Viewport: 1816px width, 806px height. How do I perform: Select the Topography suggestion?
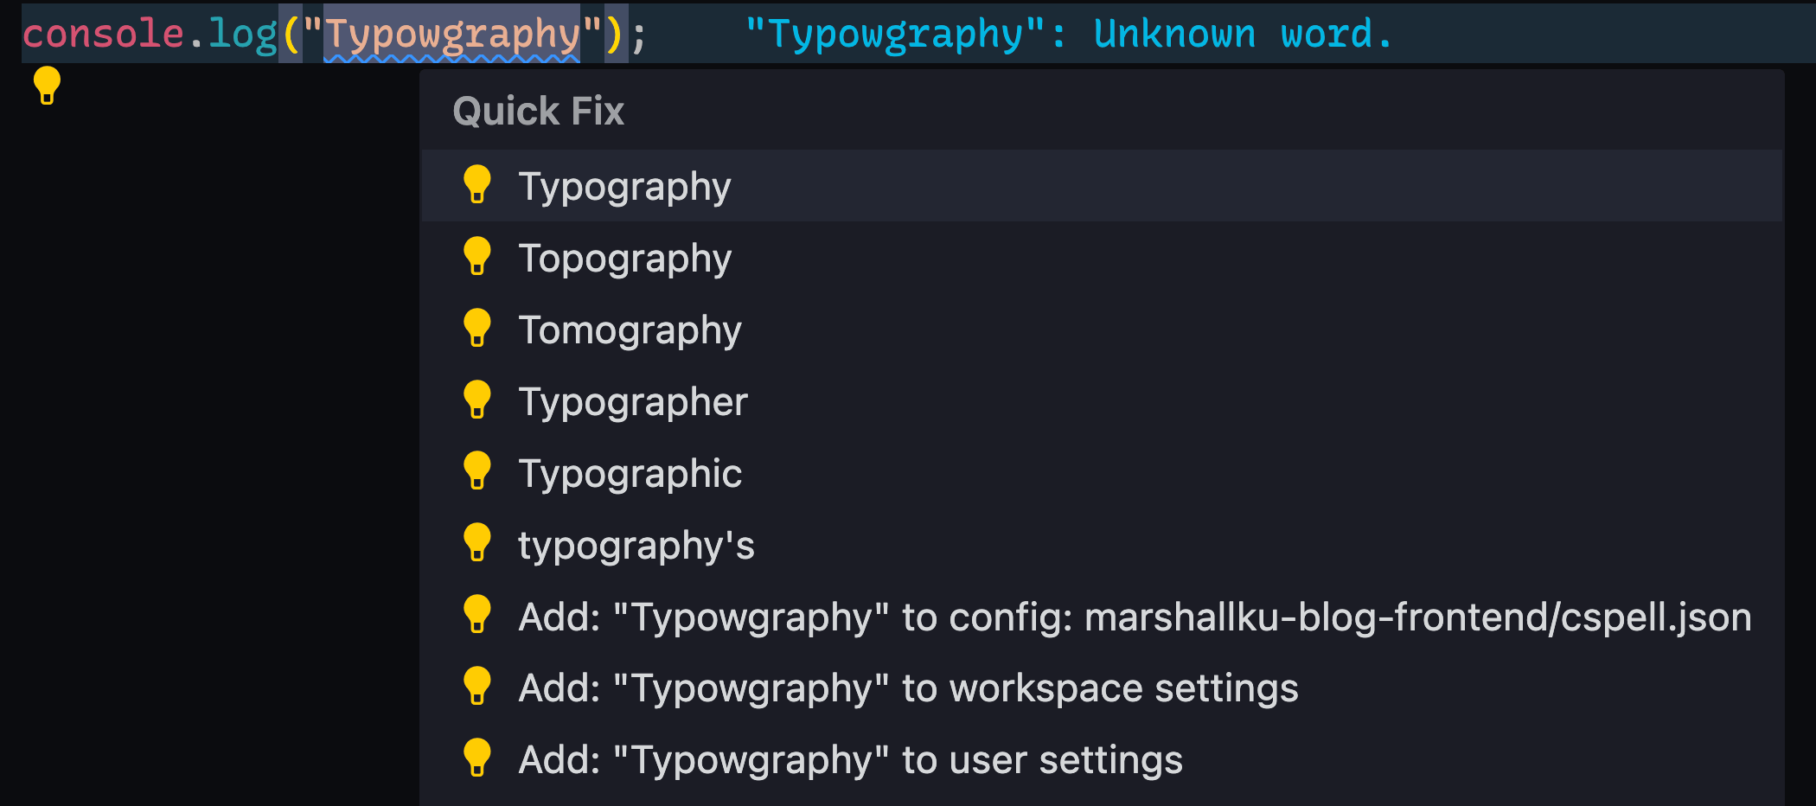tap(625, 257)
